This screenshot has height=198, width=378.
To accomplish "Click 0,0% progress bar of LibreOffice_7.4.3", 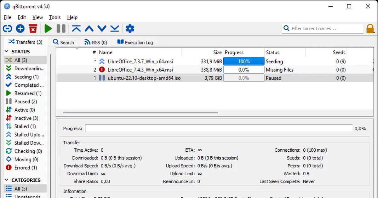I will (244, 70).
